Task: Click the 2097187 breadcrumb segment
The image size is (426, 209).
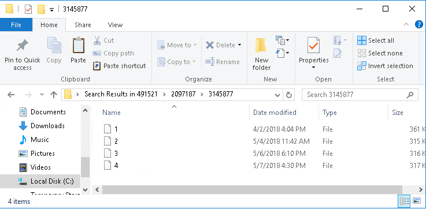Action: 183,94
